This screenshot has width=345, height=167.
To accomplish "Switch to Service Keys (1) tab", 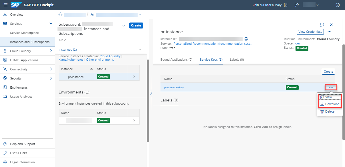I will tap(211, 60).
